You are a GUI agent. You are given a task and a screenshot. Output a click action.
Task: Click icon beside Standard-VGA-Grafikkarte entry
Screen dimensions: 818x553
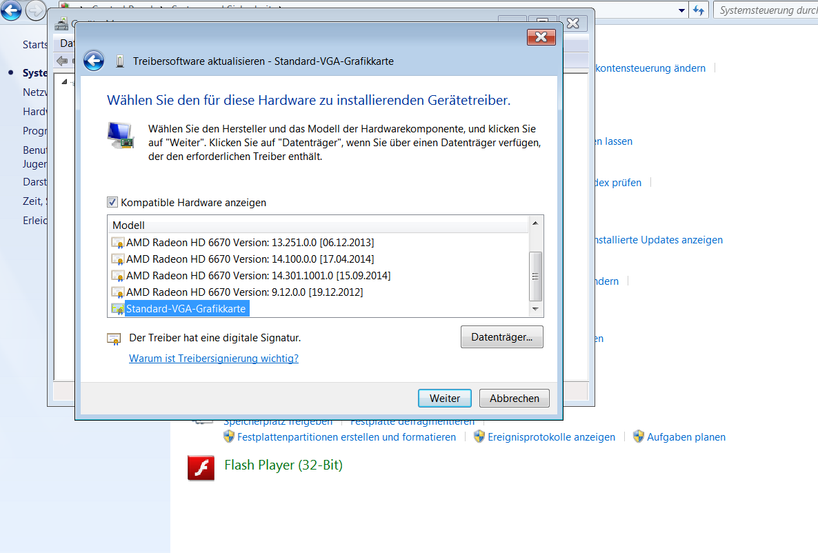coord(118,309)
